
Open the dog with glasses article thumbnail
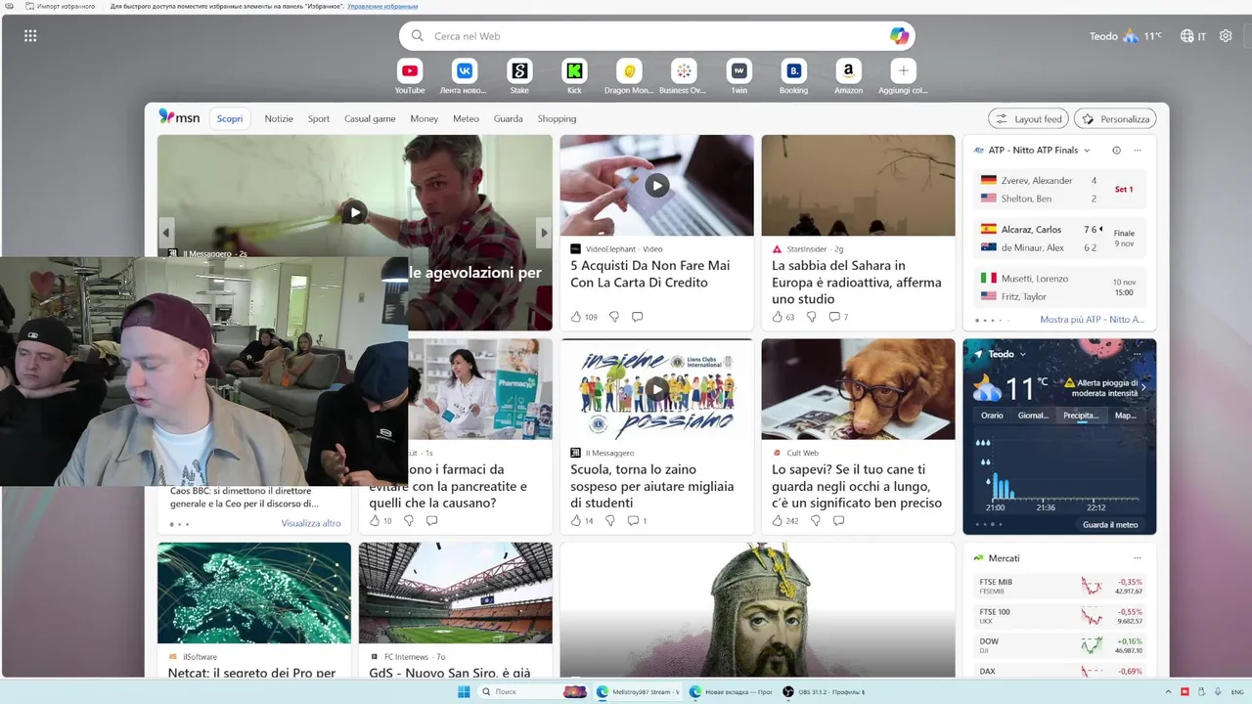click(x=858, y=388)
